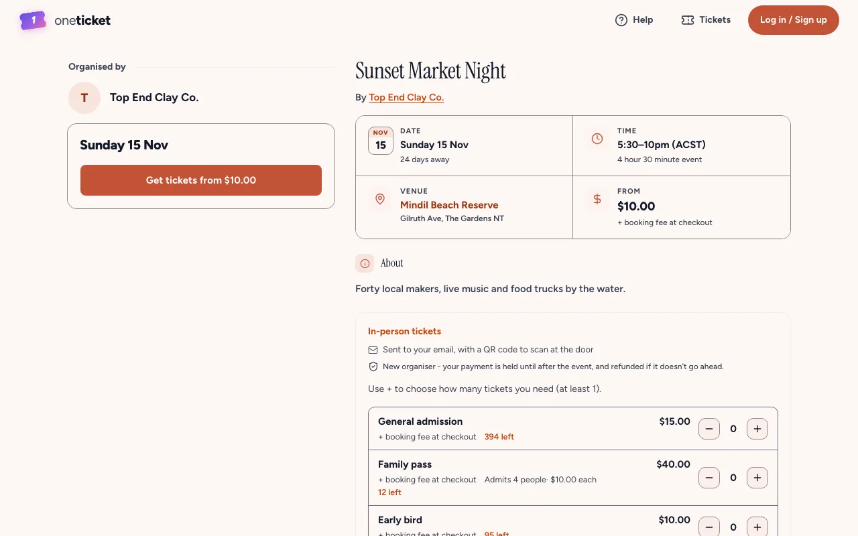The height and width of the screenshot is (536, 858).
Task: Click the clock time icon
Action: click(597, 139)
